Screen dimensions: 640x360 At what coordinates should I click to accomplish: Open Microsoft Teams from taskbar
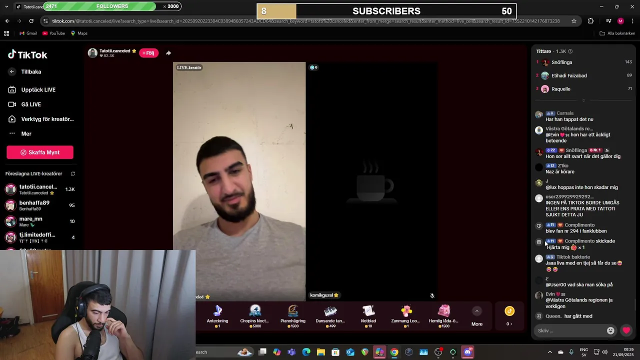(291, 352)
